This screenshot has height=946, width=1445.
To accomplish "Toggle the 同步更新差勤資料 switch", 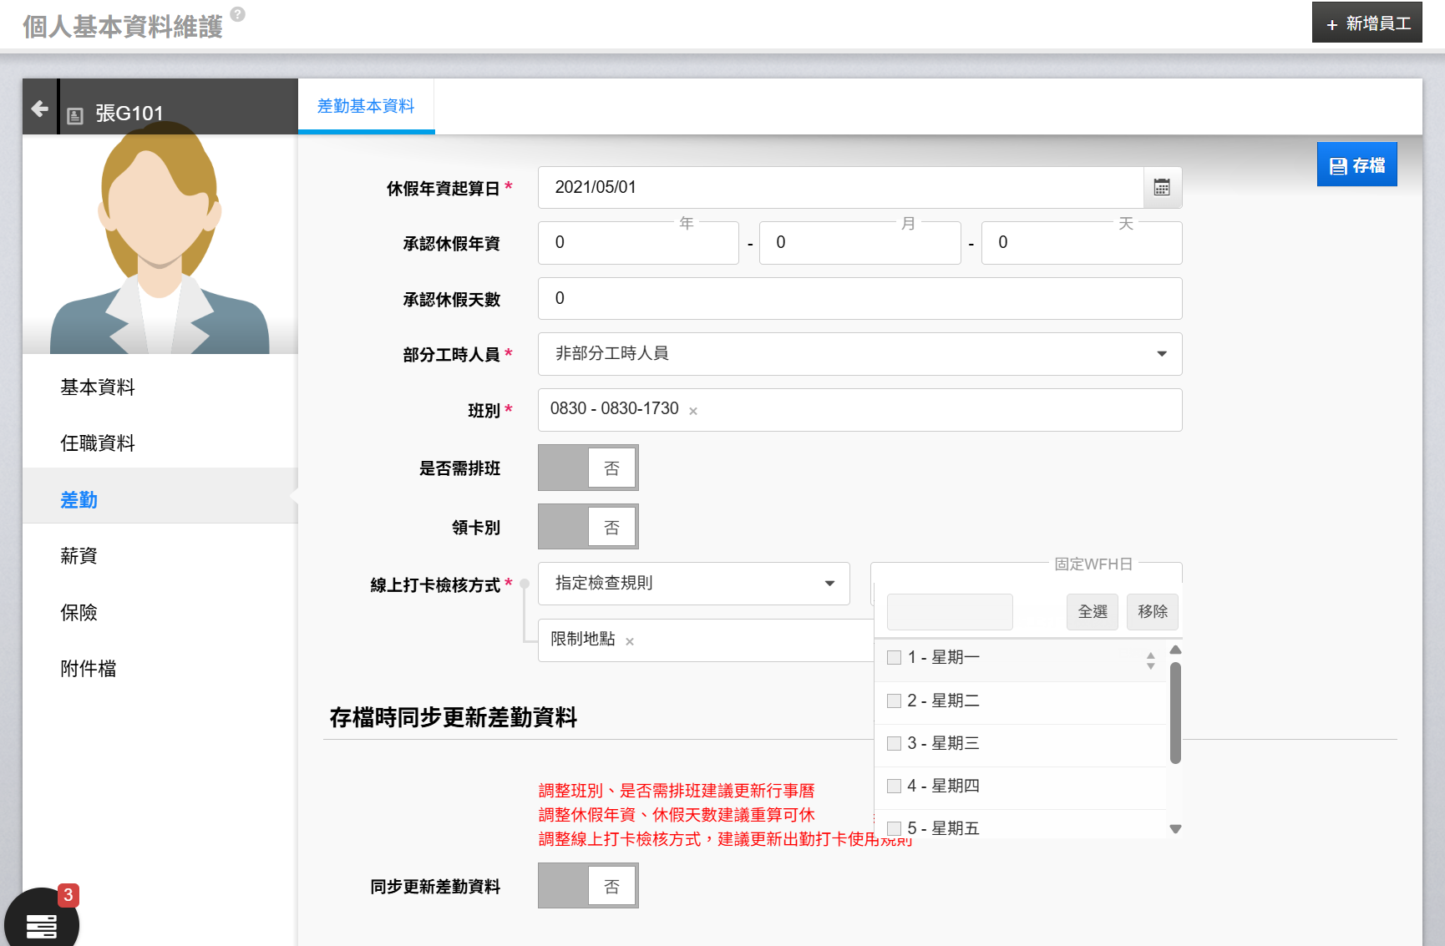I will click(588, 886).
